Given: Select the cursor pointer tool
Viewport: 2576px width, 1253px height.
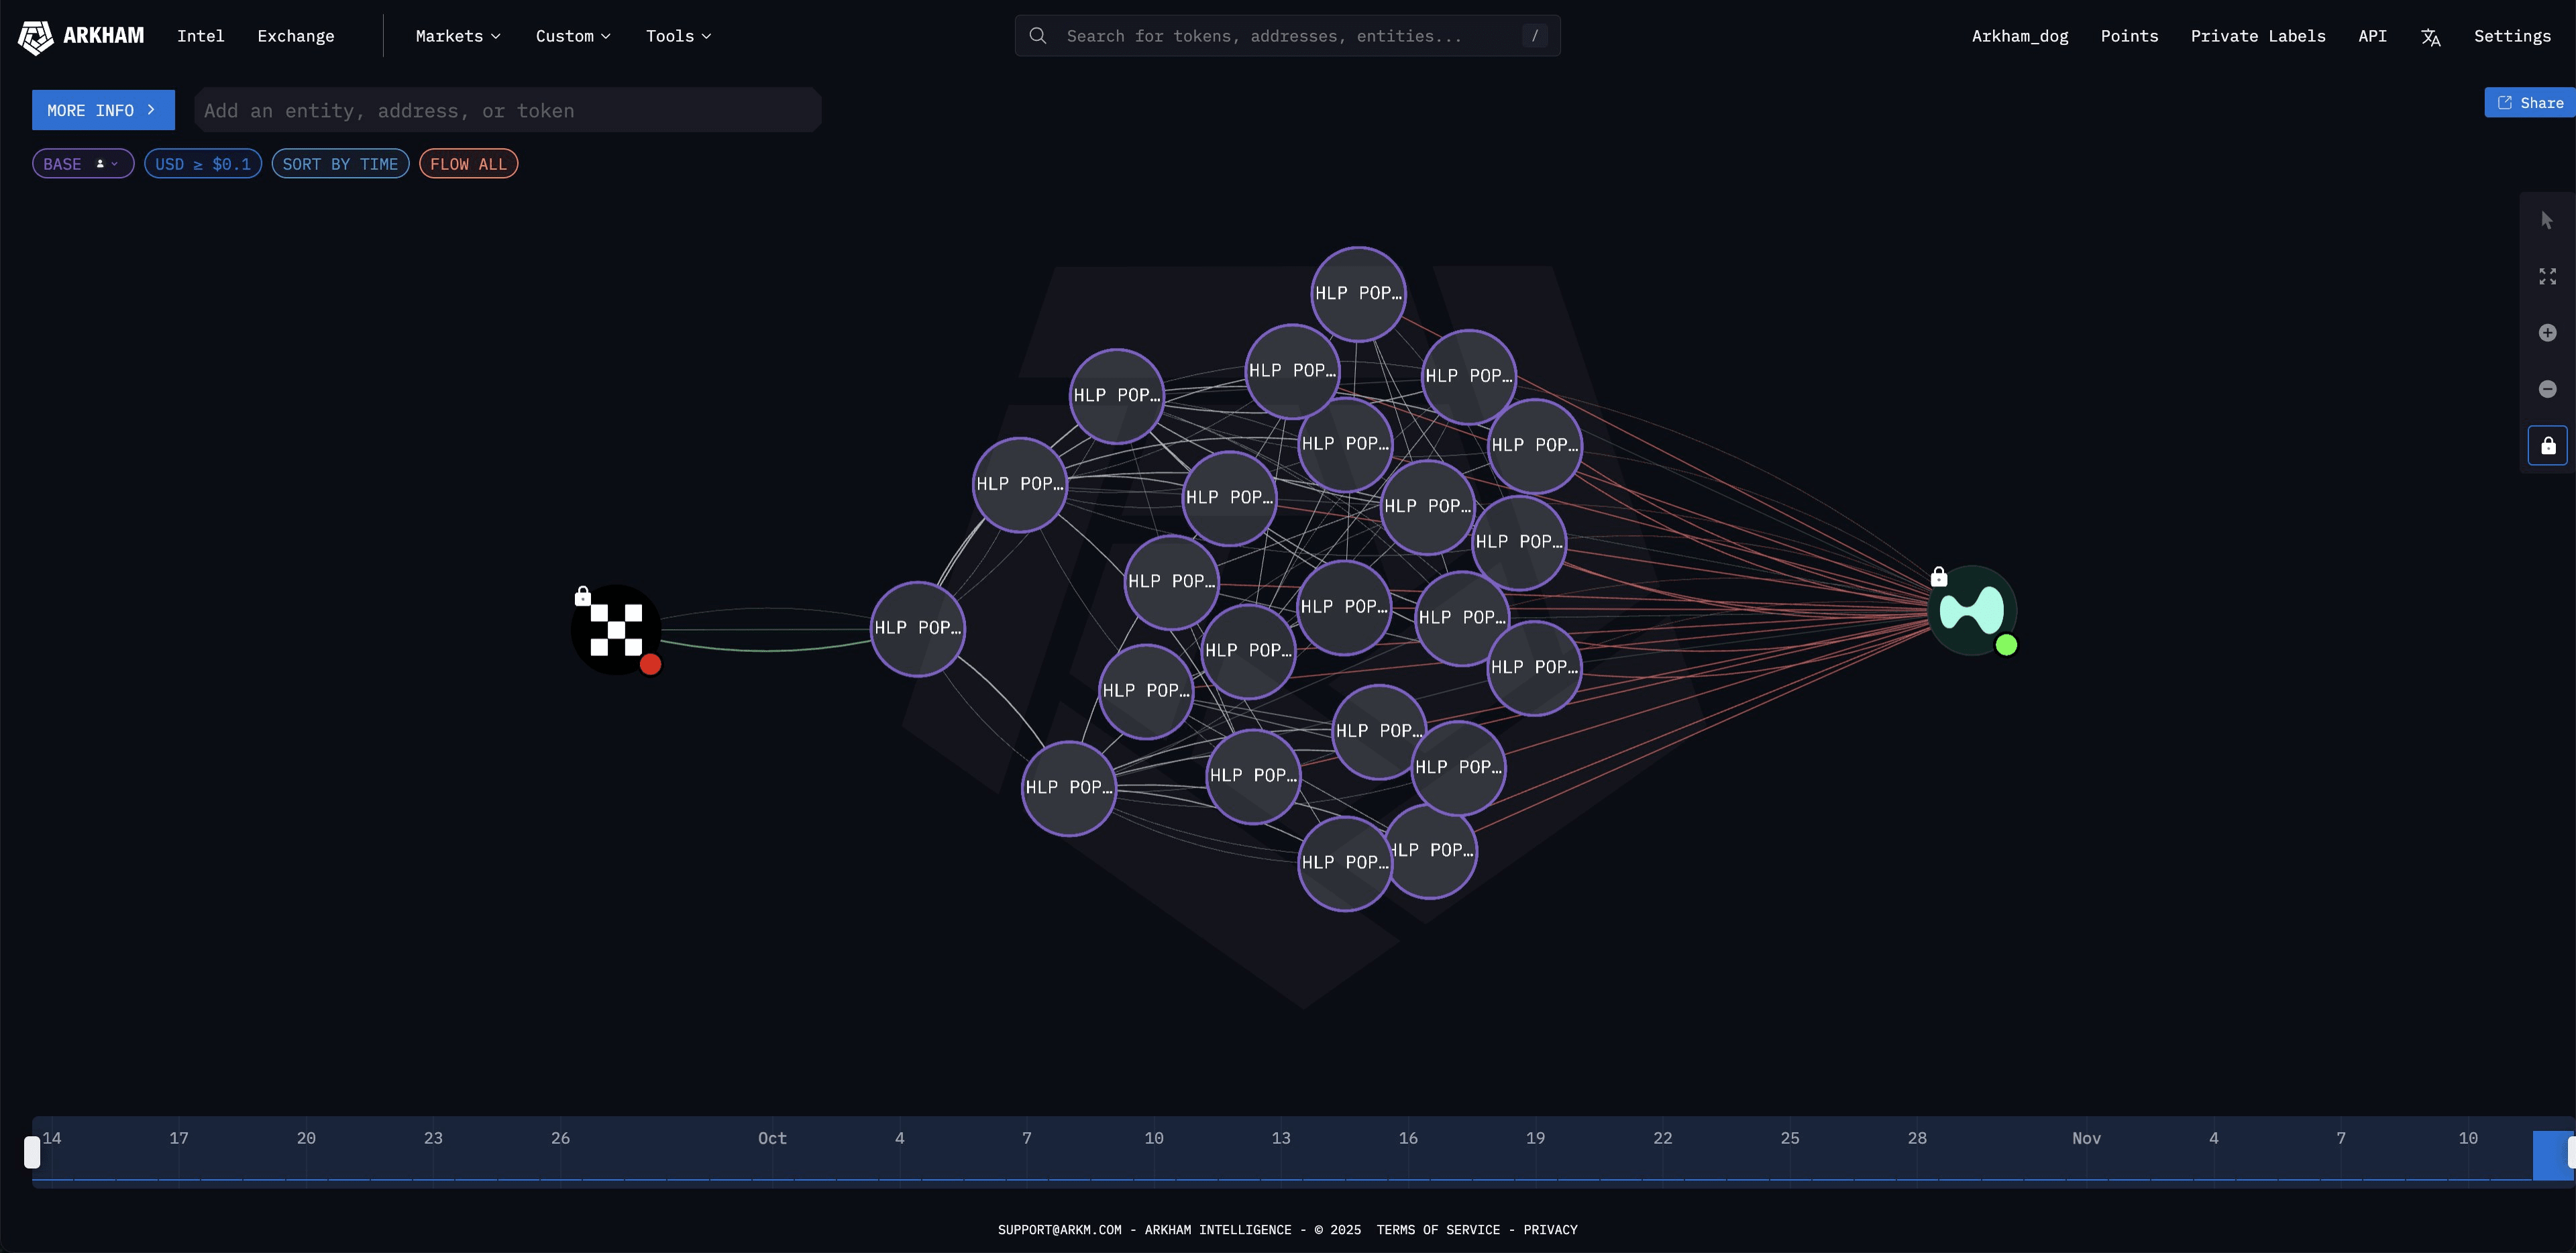Looking at the screenshot, I should [2547, 220].
